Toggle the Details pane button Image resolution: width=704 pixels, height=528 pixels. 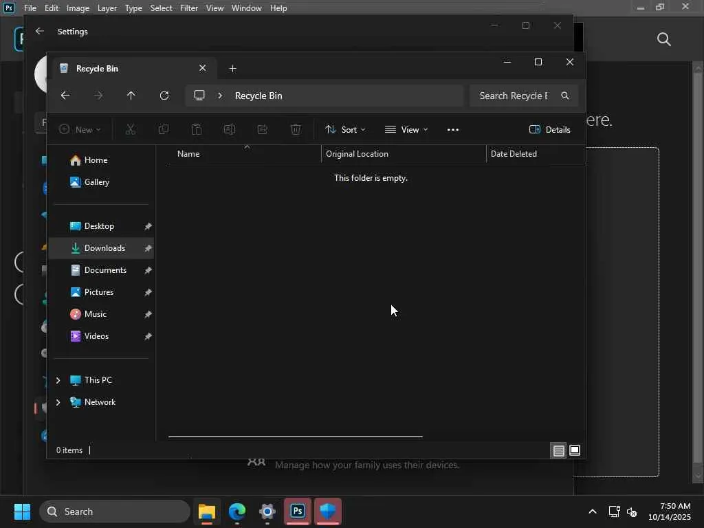click(x=550, y=129)
